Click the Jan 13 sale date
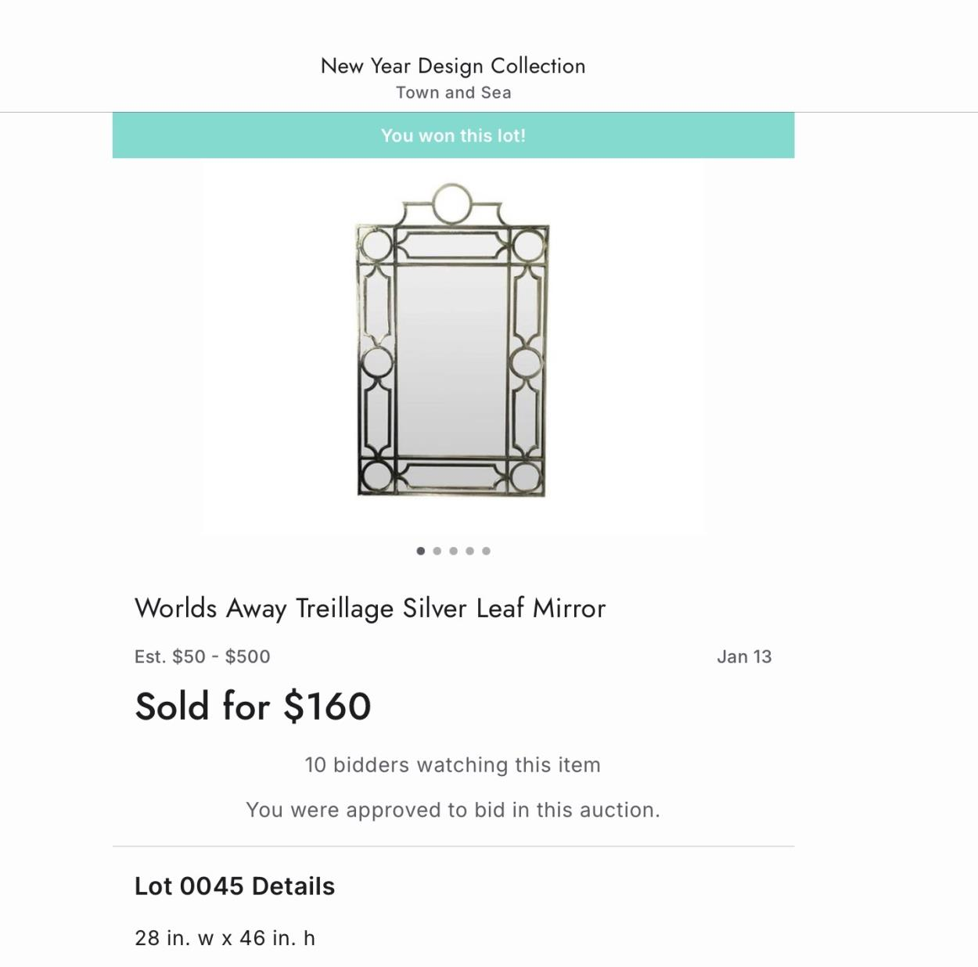Image resolution: width=978 pixels, height=967 pixels. (x=743, y=656)
